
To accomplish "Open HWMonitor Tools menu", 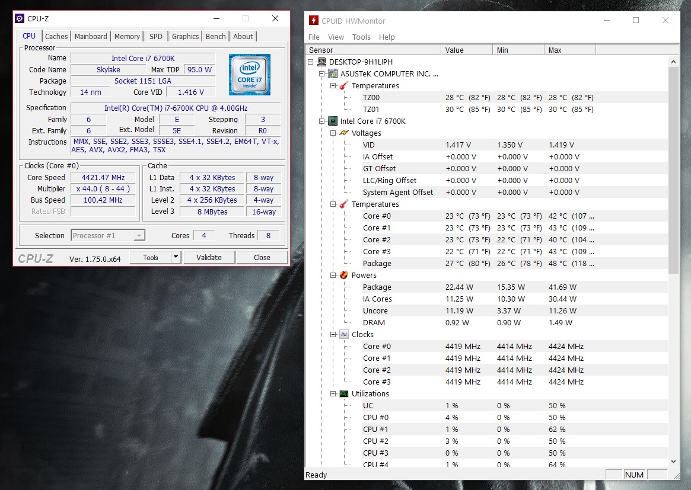I will pyautogui.click(x=361, y=37).
